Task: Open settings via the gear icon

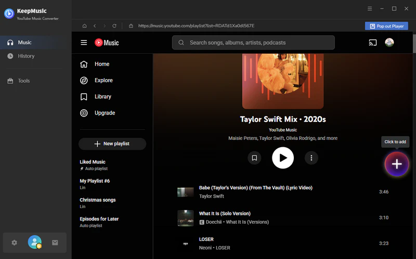Action: point(15,242)
